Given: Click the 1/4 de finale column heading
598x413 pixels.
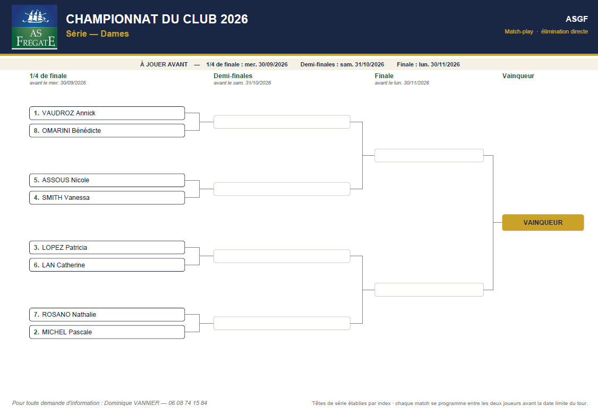Looking at the screenshot, I should click(48, 76).
